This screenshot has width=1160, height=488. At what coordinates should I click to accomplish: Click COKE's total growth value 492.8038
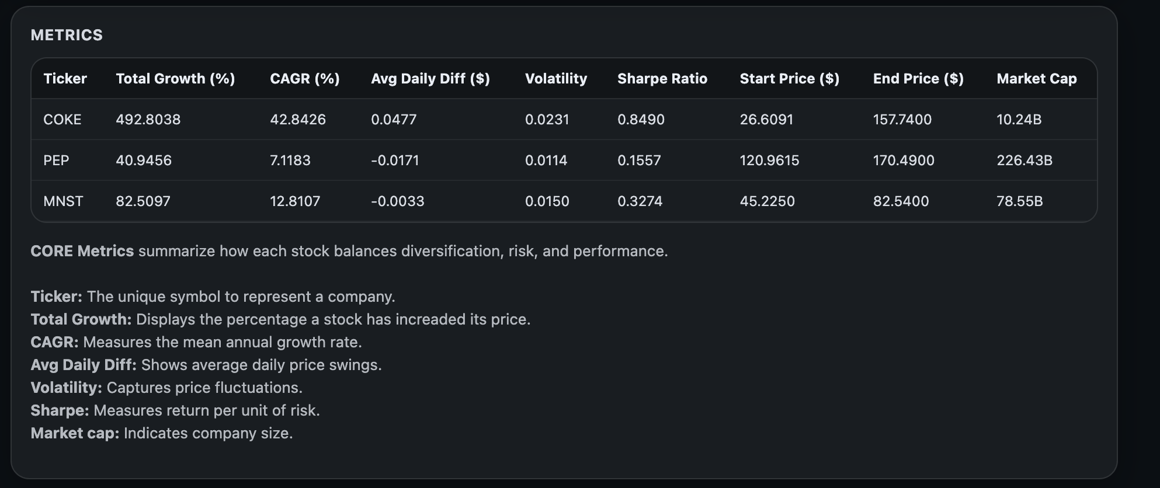pos(148,120)
